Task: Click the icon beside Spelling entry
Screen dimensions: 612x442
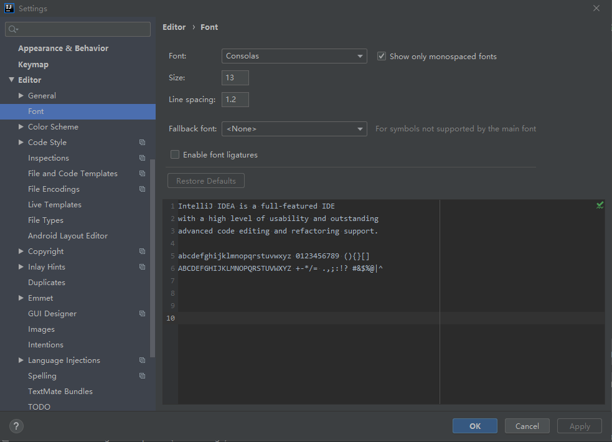Action: [142, 376]
